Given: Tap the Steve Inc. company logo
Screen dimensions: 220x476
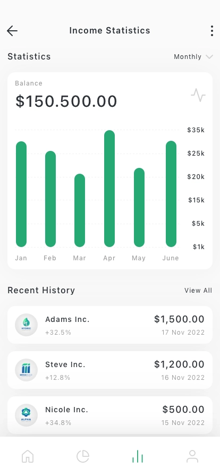Looking at the screenshot, I should [x=27, y=370].
